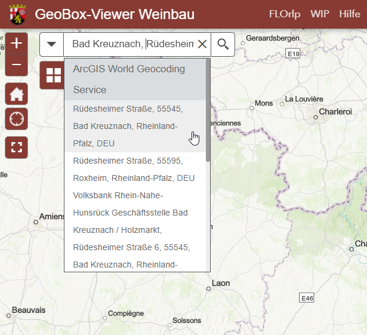Click the magnifier search button
The height and width of the screenshot is (335, 367).
[x=223, y=44]
